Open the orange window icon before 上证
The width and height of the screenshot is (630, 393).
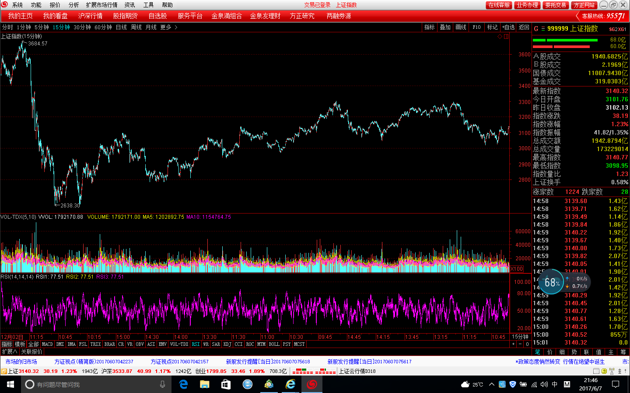(3, 371)
